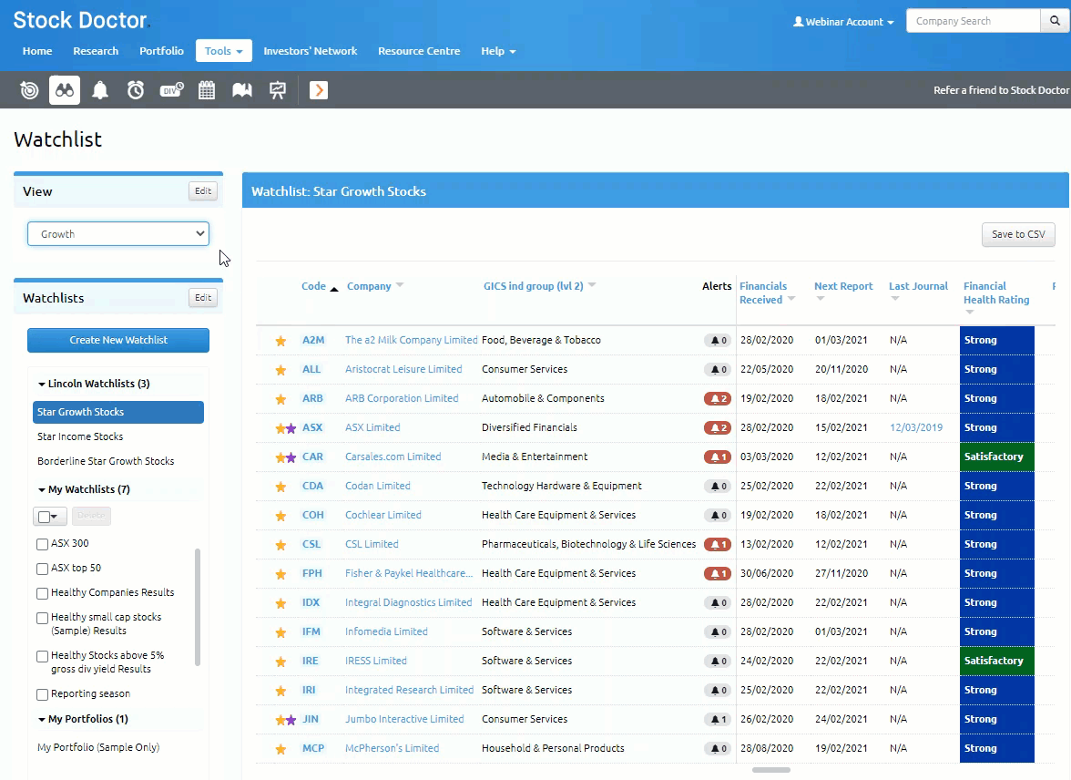The height and width of the screenshot is (780, 1071).
Task: Open the Tools dropdown menu
Action: pos(223,51)
